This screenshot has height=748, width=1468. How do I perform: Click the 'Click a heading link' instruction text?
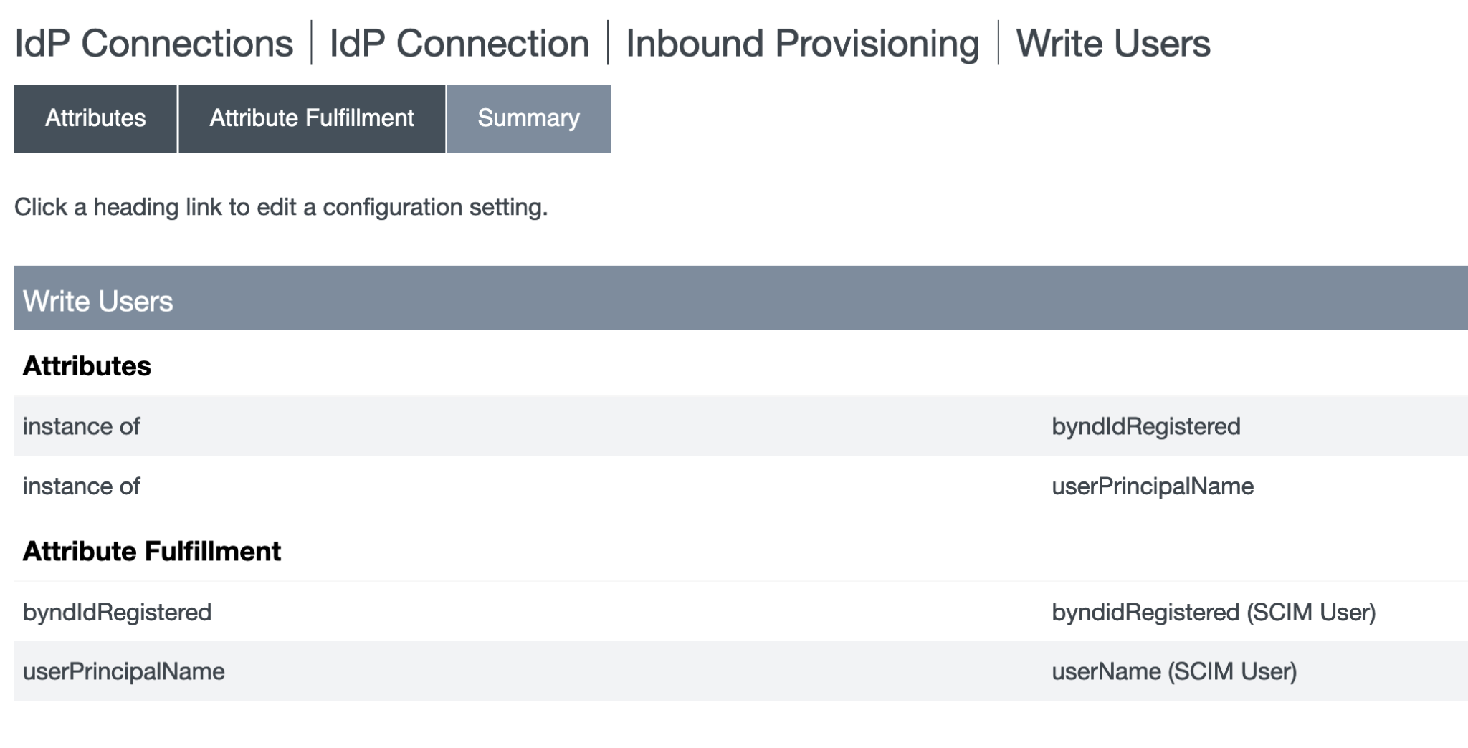pyautogui.click(x=280, y=207)
